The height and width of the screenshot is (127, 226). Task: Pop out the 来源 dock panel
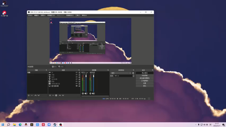pyautogui.click(x=79, y=70)
